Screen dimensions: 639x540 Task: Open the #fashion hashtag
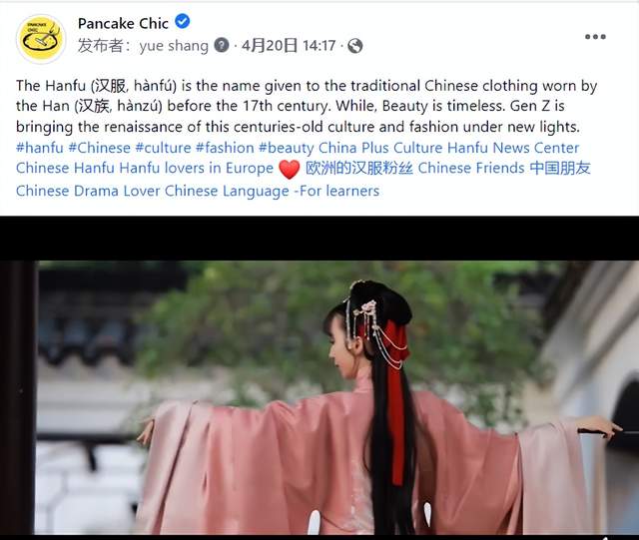[x=225, y=148]
